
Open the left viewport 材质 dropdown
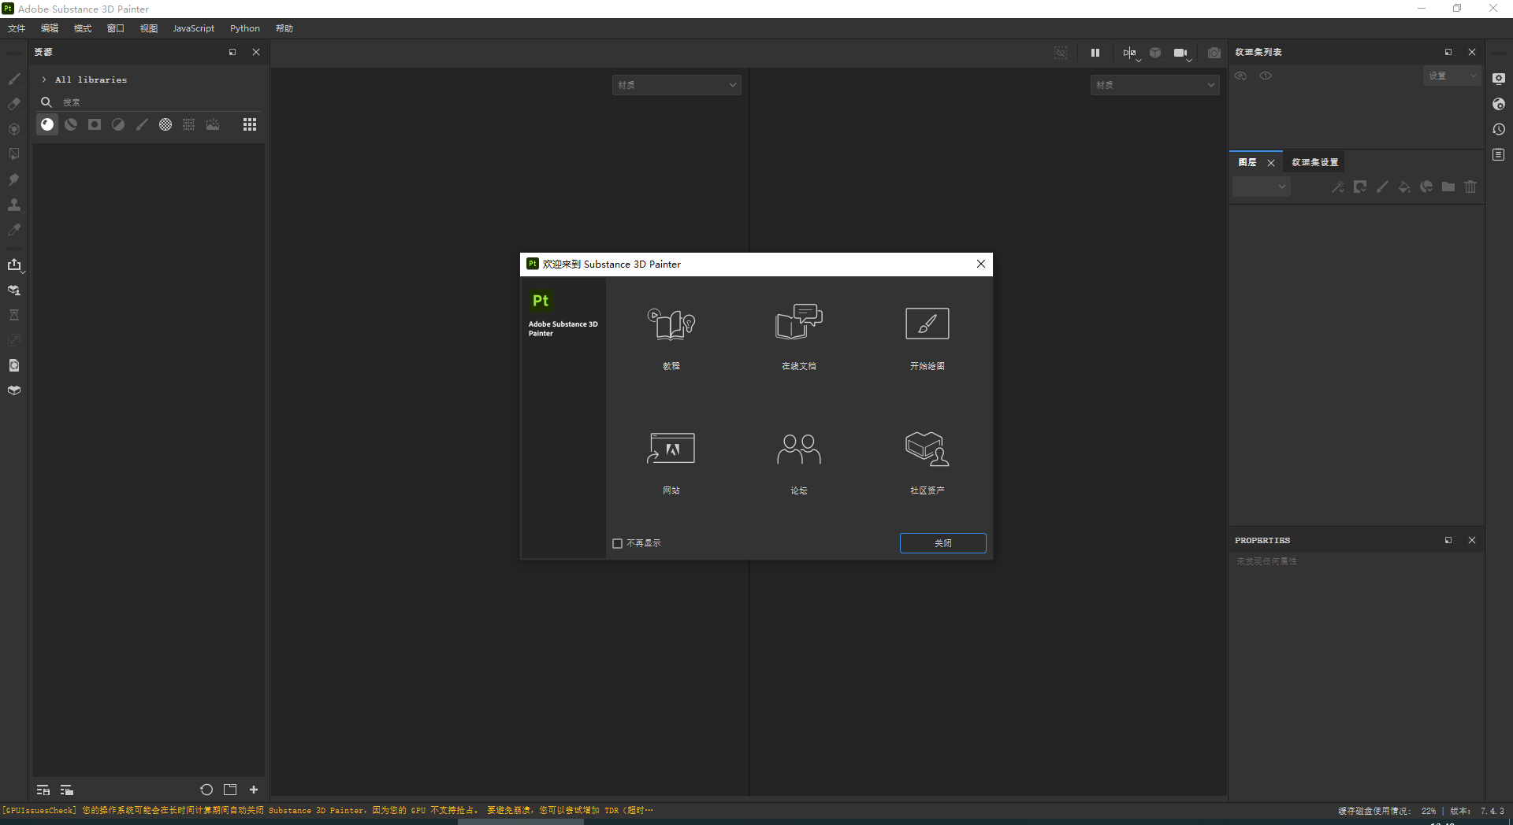pyautogui.click(x=676, y=85)
